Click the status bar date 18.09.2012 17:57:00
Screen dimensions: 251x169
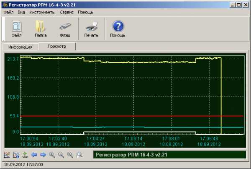click(23, 165)
